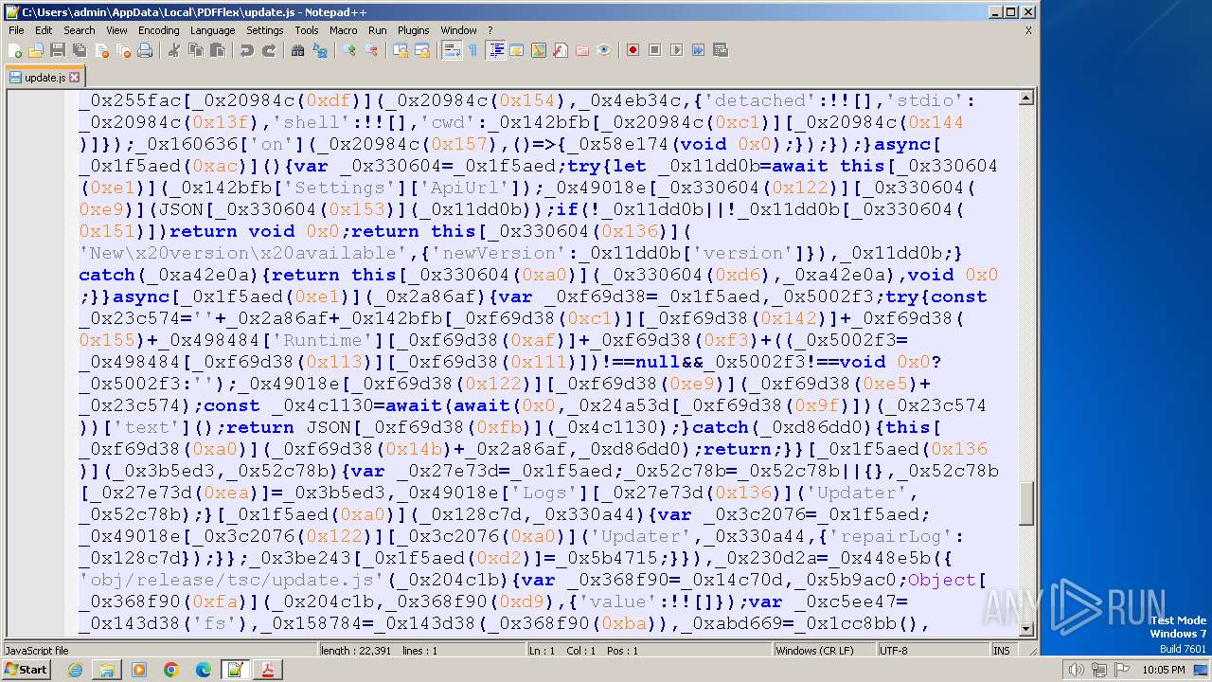Click the taskbar clock showing 10:05 PM
Screen dimensions: 1212x682
(1162, 670)
